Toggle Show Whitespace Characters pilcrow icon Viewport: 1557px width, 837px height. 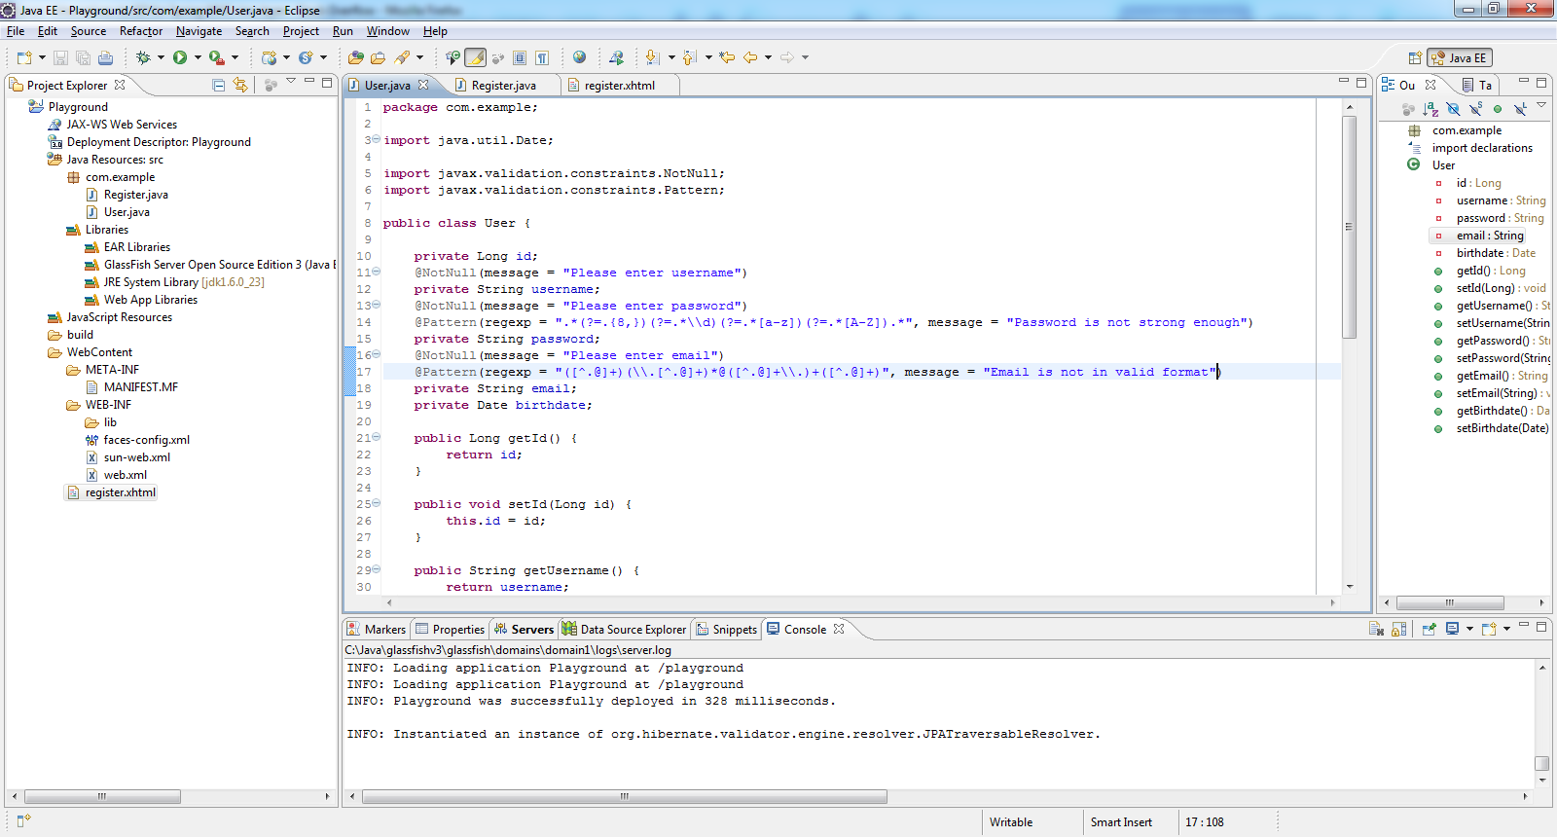pyautogui.click(x=542, y=57)
